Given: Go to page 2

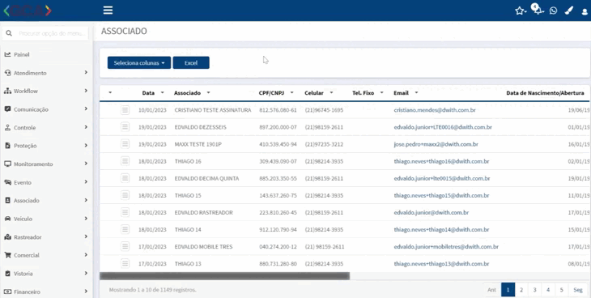Looking at the screenshot, I should point(521,290).
